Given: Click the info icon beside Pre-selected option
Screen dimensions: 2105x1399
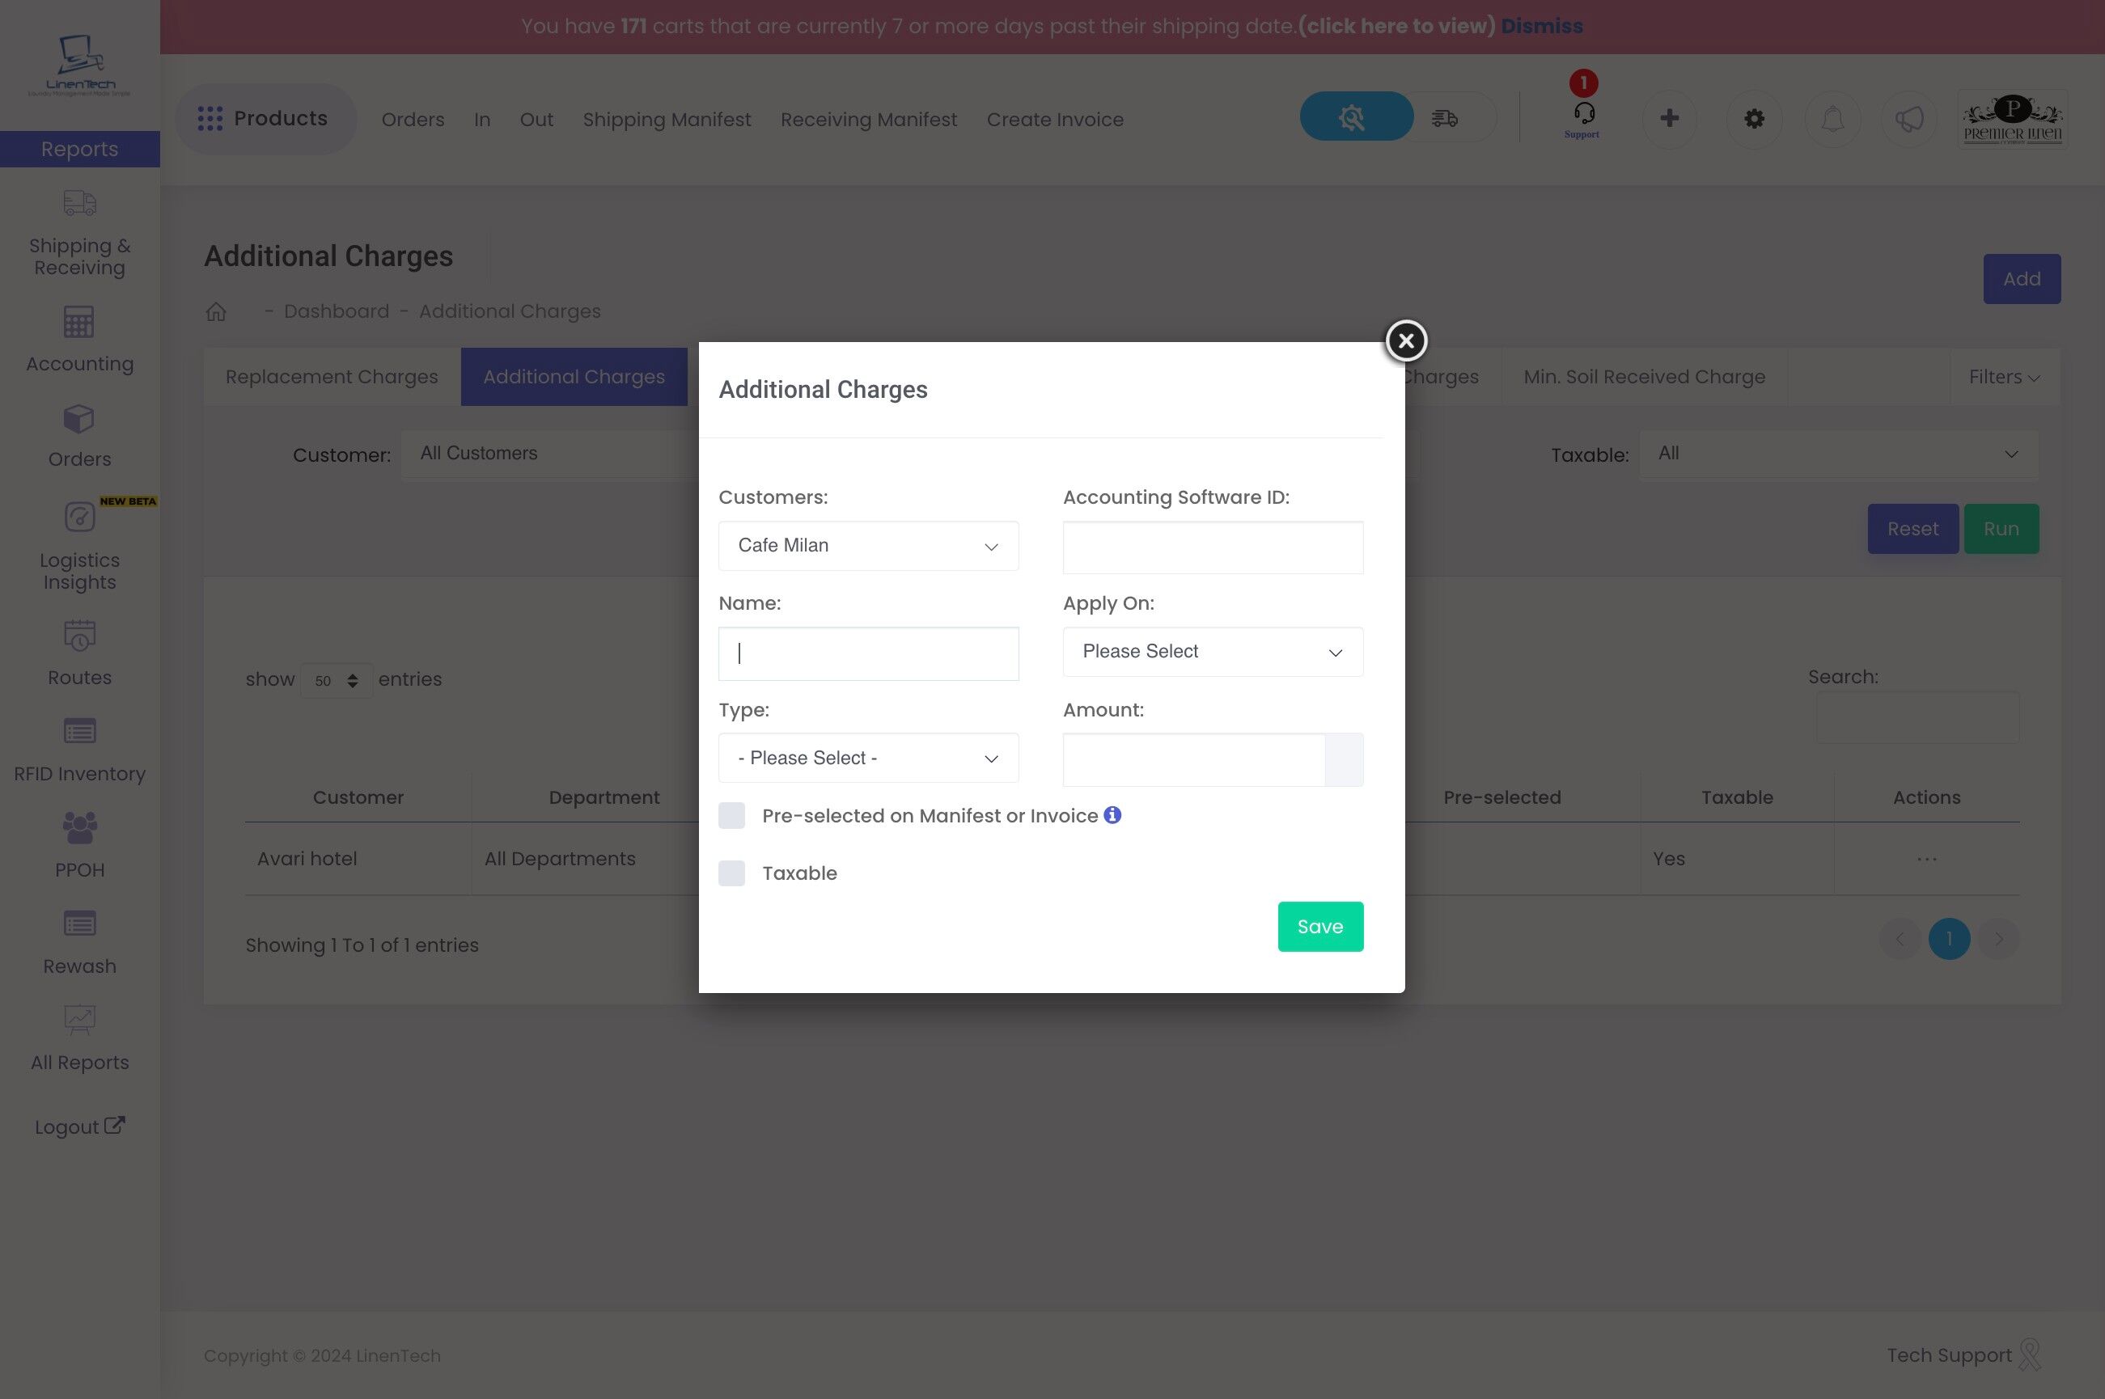Looking at the screenshot, I should [x=1112, y=814].
